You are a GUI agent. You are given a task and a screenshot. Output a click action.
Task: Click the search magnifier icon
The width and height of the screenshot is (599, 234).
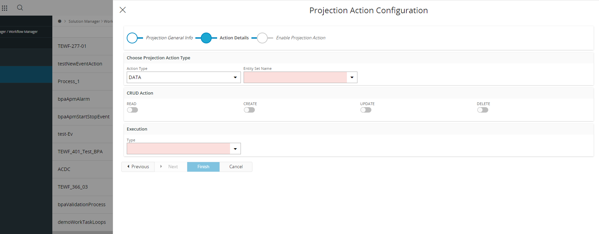(x=20, y=8)
